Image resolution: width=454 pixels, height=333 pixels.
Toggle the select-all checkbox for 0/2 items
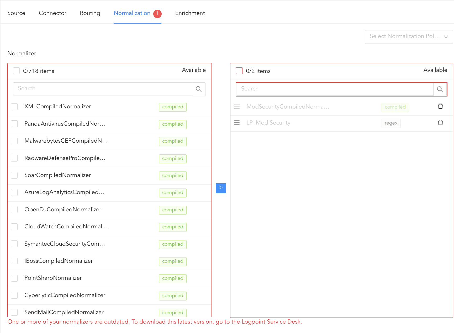pyautogui.click(x=239, y=71)
